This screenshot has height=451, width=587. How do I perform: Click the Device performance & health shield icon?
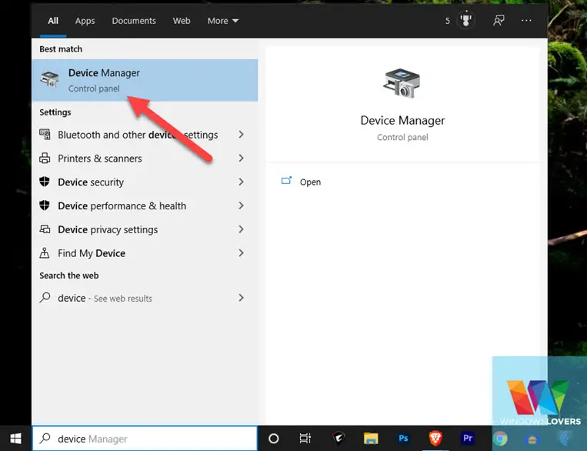[x=45, y=205]
